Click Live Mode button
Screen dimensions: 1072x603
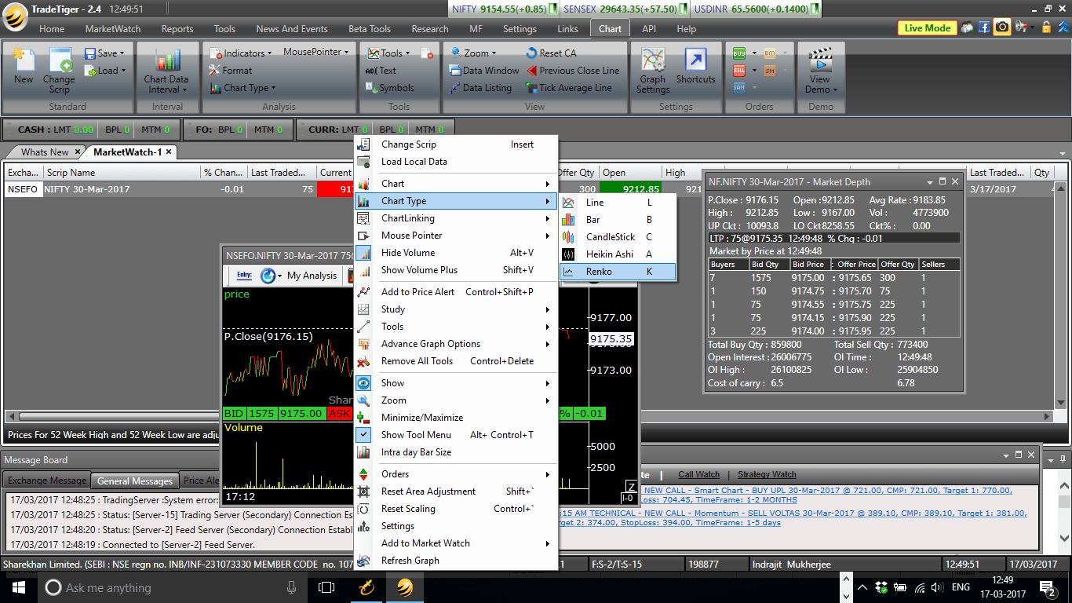[928, 27]
